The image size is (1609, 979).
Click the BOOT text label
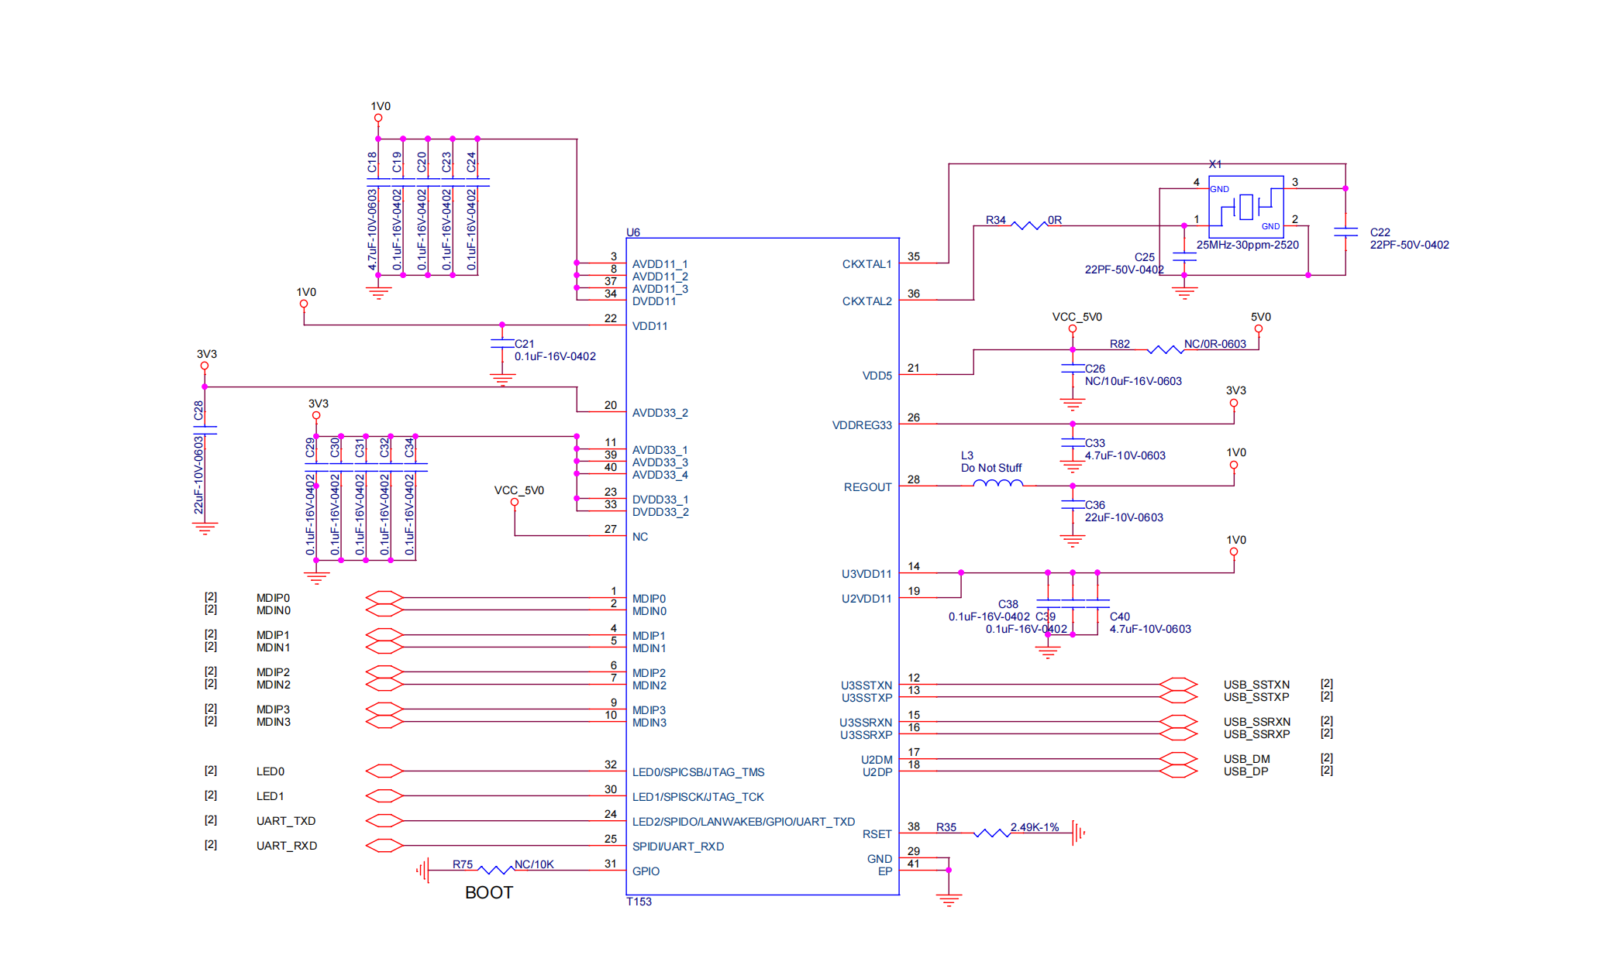coord(489,892)
